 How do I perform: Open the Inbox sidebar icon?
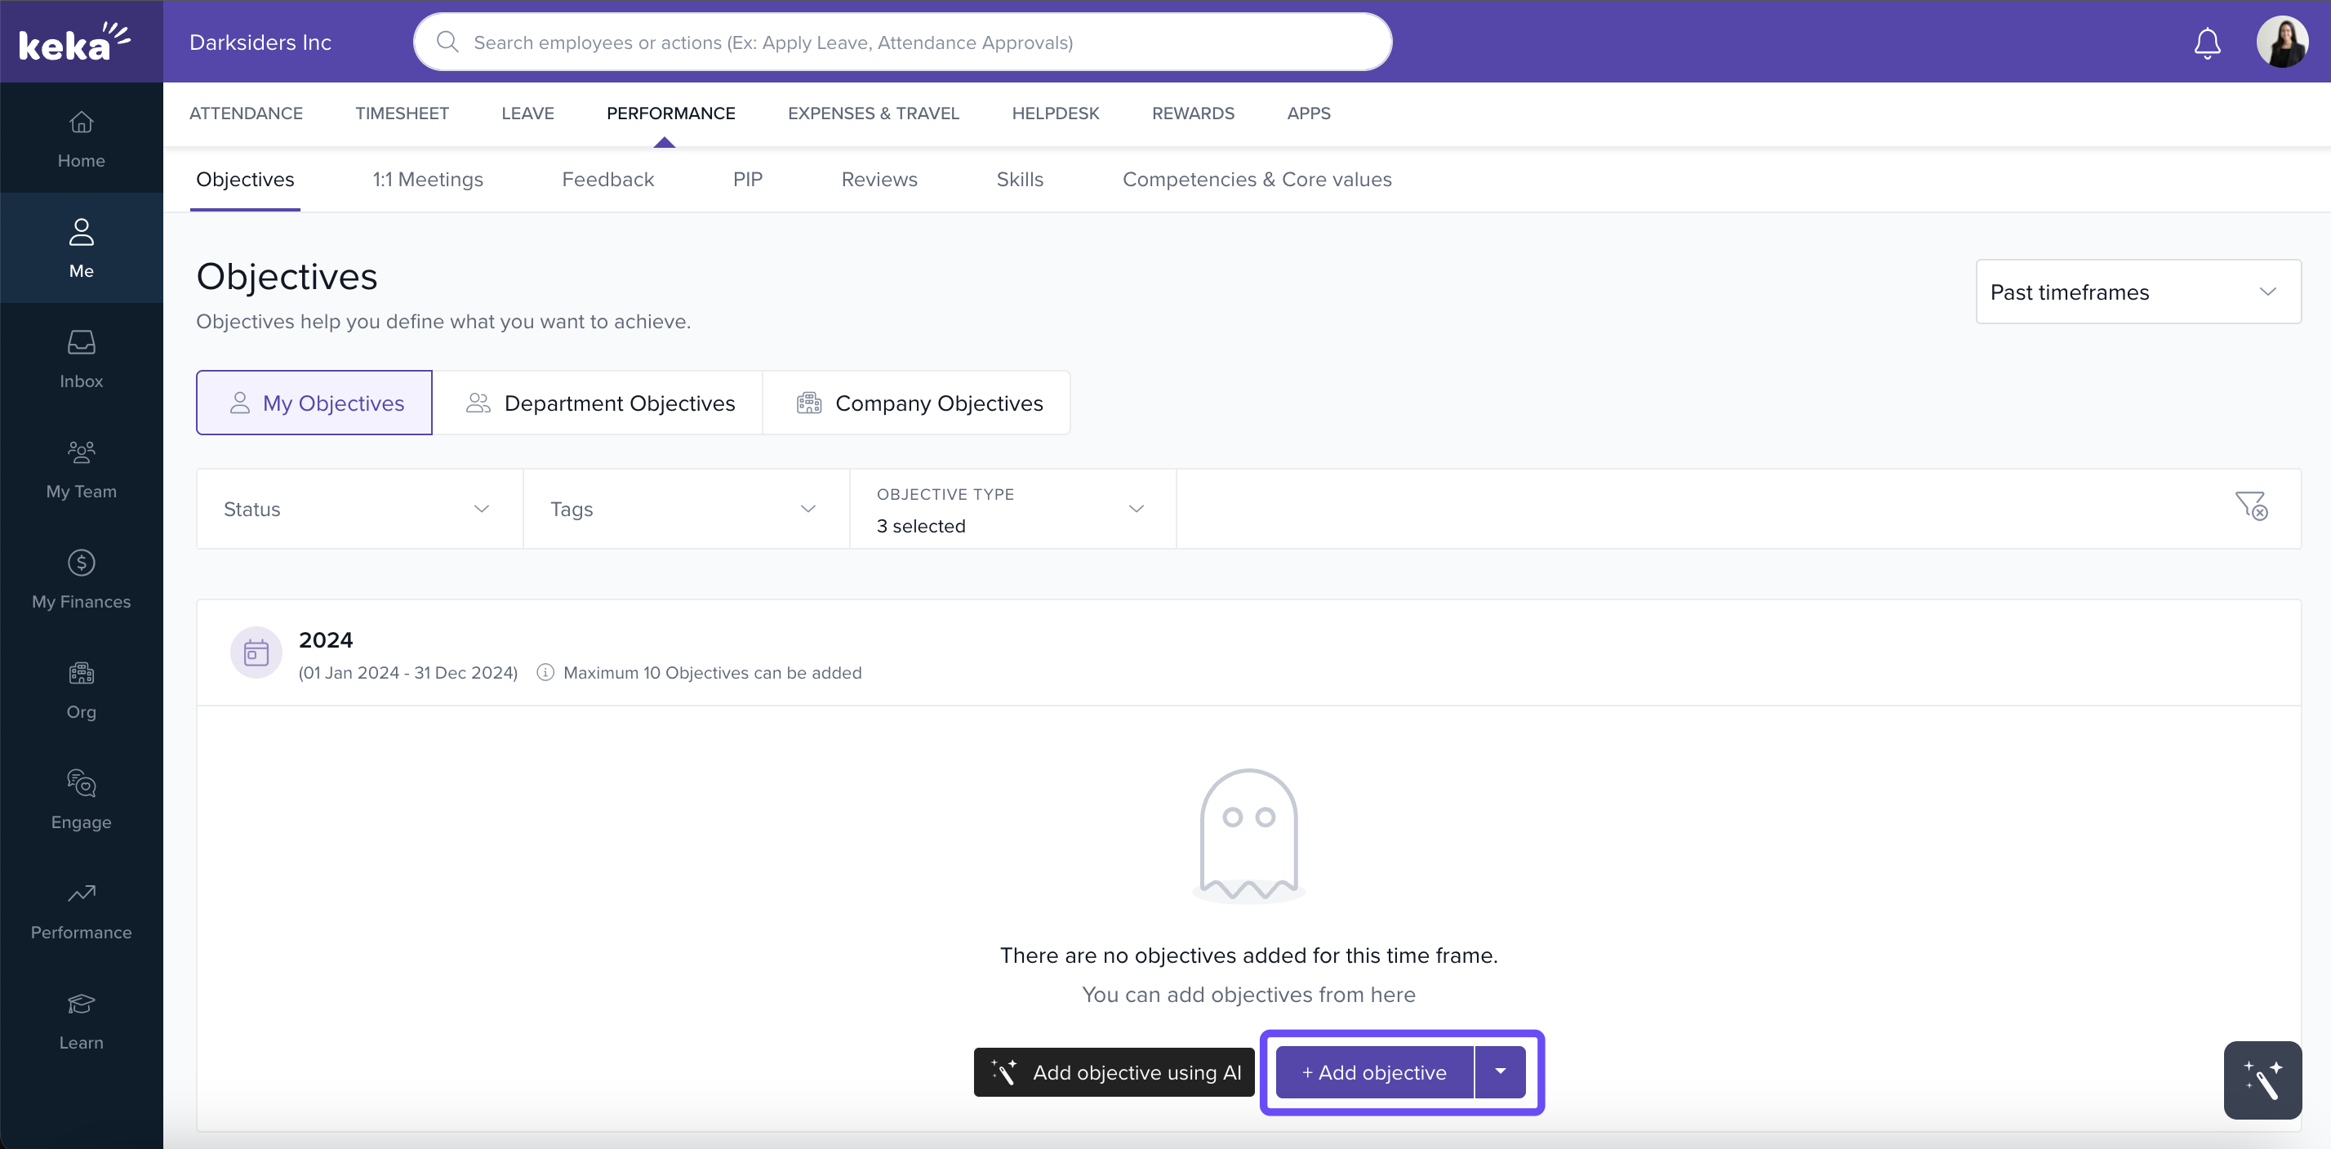pyautogui.click(x=82, y=359)
